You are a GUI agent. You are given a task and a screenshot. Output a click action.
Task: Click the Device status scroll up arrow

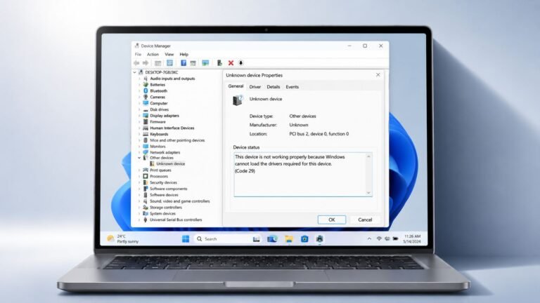[x=368, y=156]
